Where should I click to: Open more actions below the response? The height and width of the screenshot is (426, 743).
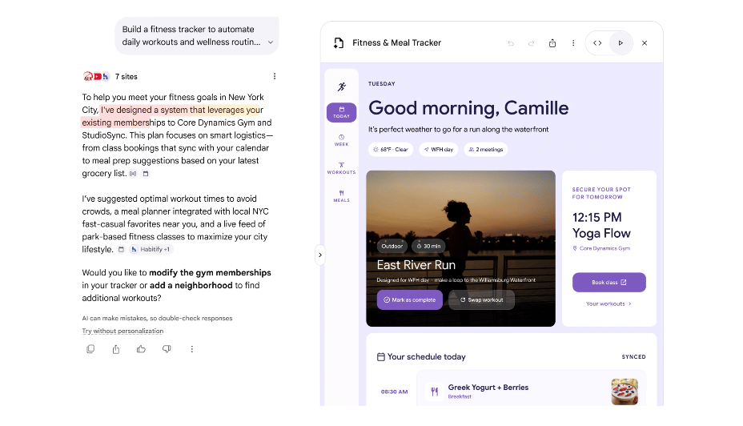click(x=192, y=349)
